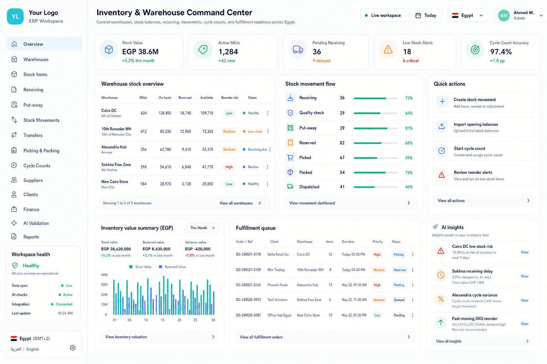This screenshot has height=364, width=547.
Task: Click the YL logo tile
Action: coord(15,16)
